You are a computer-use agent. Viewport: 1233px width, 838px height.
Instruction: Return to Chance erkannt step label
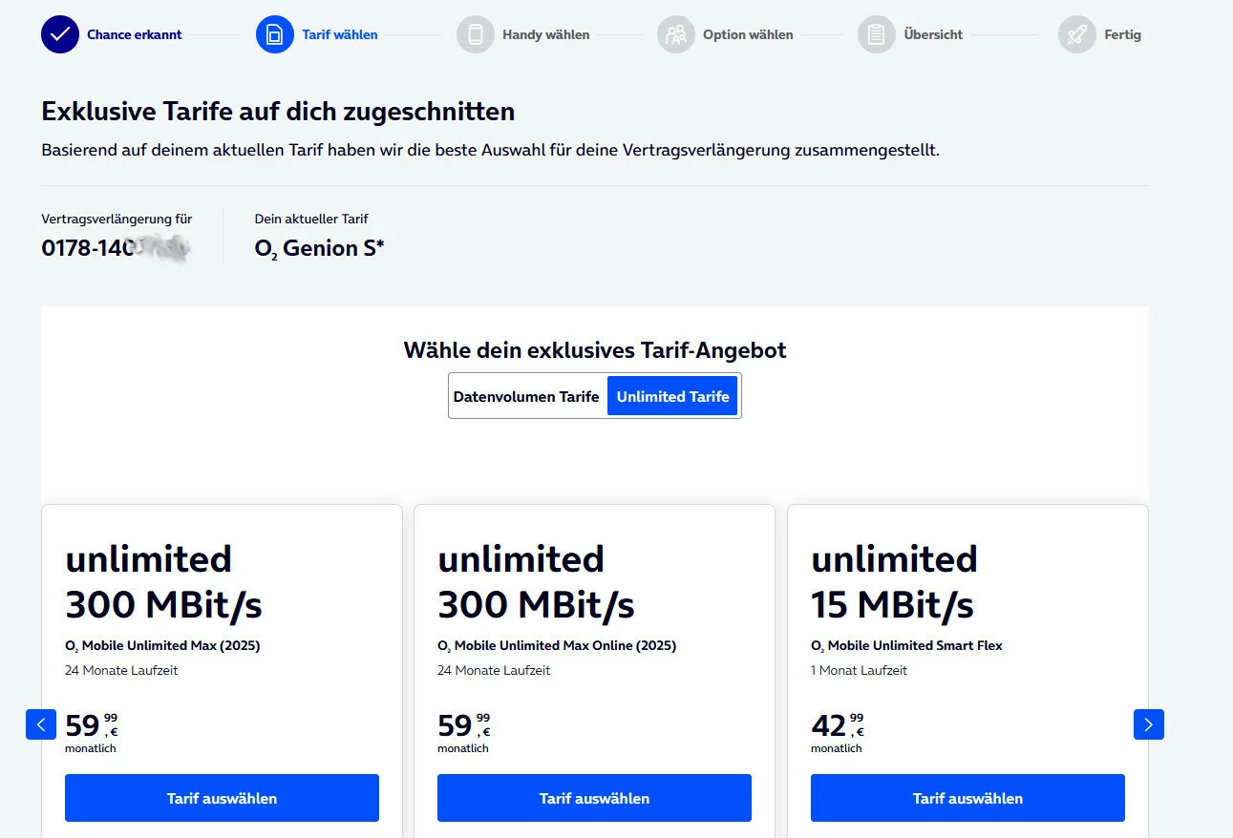click(x=135, y=34)
